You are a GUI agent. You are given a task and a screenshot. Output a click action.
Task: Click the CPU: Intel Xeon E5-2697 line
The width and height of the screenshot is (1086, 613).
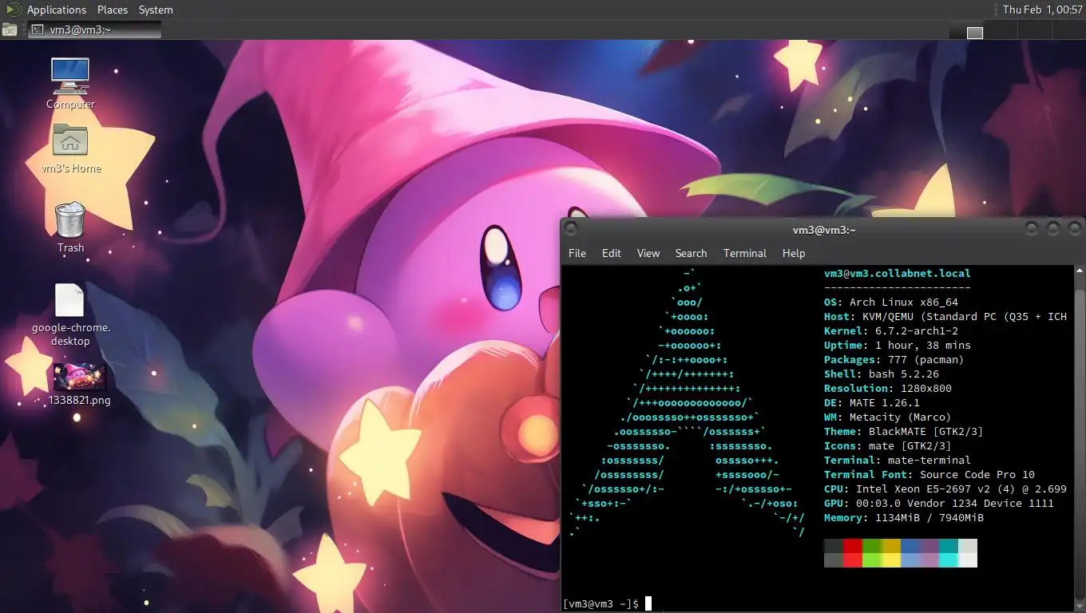point(945,489)
